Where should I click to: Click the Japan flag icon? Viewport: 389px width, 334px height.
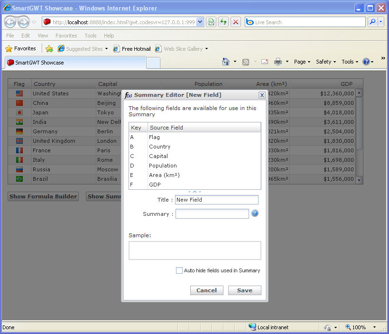pyautogui.click(x=19, y=112)
